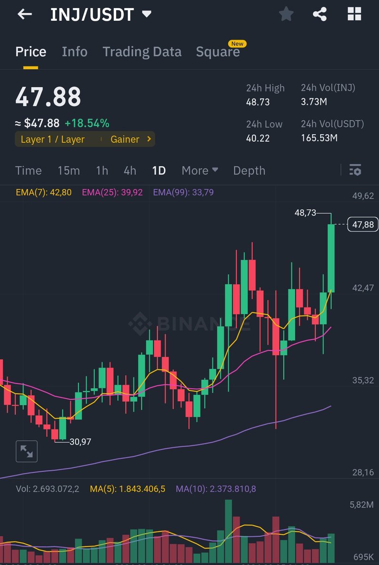This screenshot has width=379, height=565.
Task: Click the 24h Low value 40.22
Action: (258, 138)
